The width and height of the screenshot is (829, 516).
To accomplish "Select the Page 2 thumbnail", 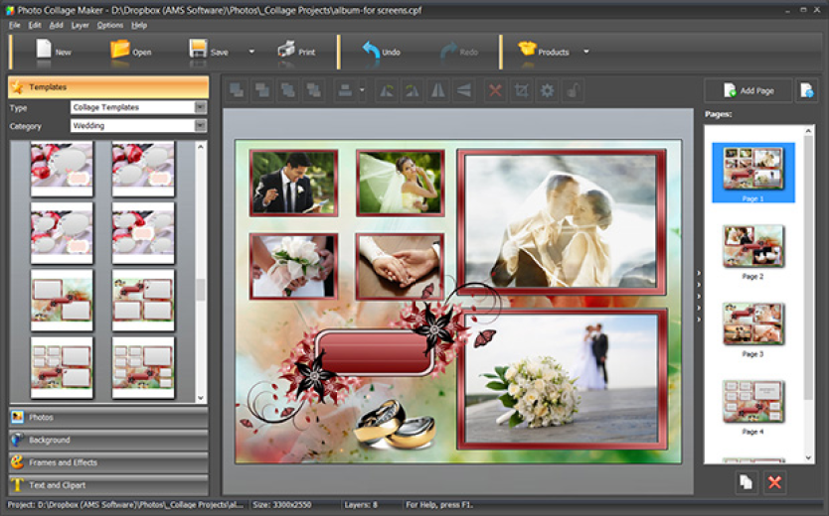I will coord(752,246).
